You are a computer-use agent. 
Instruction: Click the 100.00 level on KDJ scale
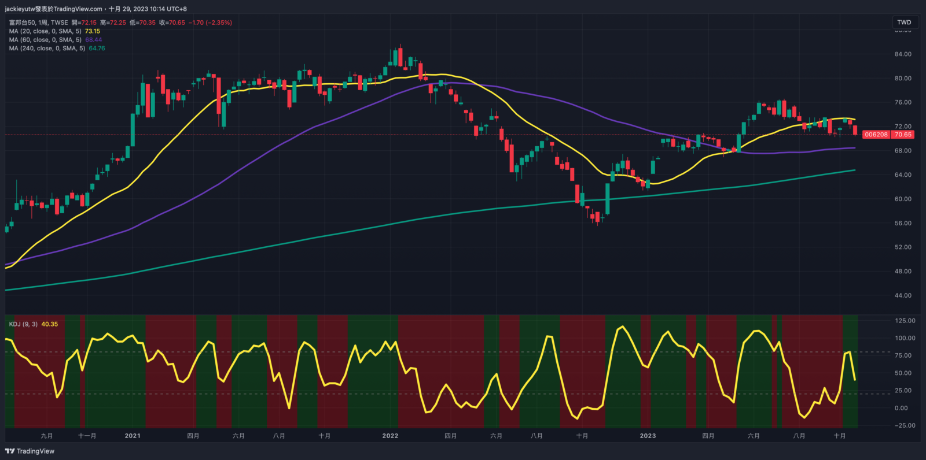tap(905, 338)
